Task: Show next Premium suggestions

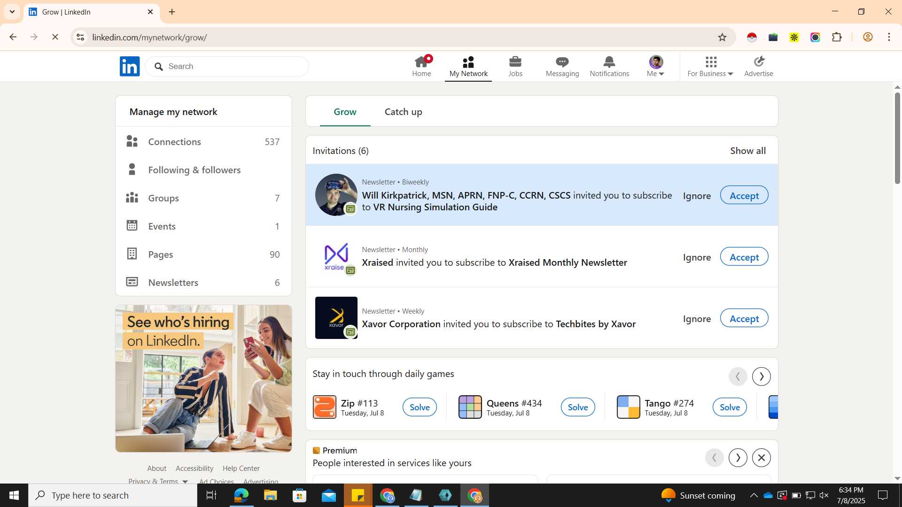Action: click(x=738, y=458)
